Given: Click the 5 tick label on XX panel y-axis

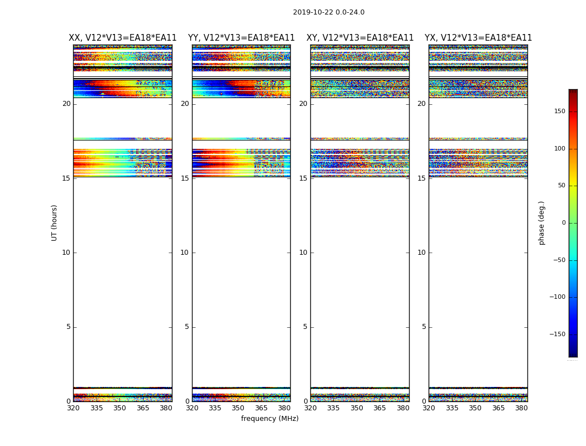Looking at the screenshot, I should coord(69,327).
